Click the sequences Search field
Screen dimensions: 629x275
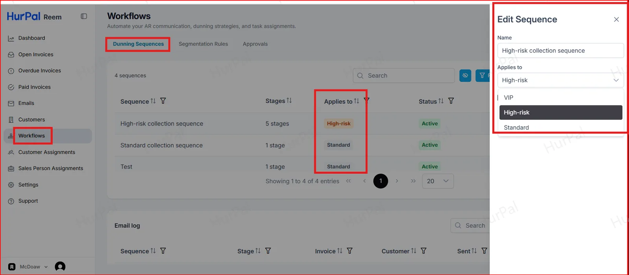[404, 76]
